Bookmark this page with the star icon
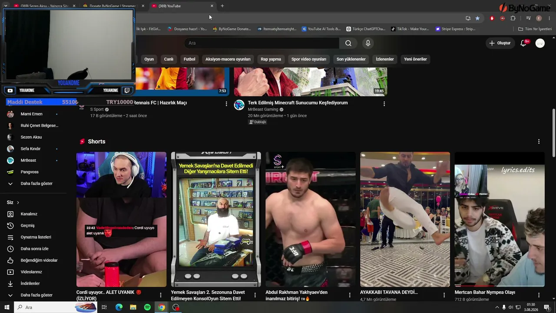Image resolution: width=556 pixels, height=313 pixels. [x=477, y=18]
